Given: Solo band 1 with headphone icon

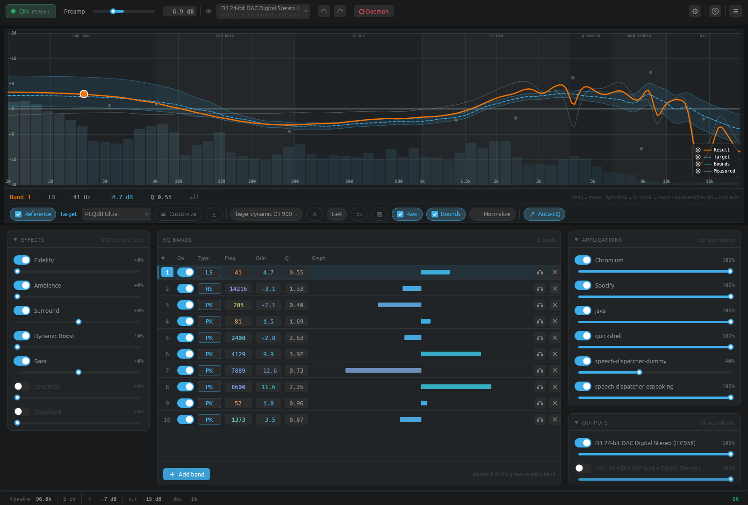Looking at the screenshot, I should click(540, 272).
